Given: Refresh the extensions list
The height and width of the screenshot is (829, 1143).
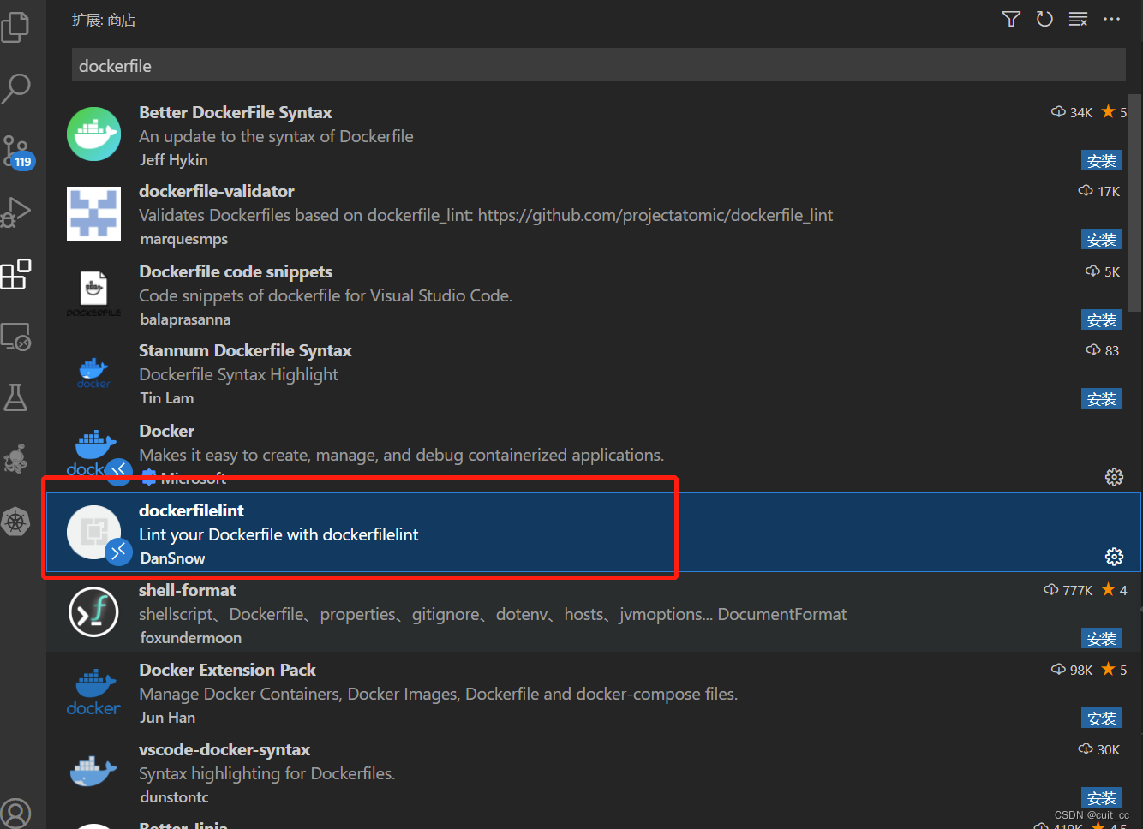Looking at the screenshot, I should [x=1044, y=19].
